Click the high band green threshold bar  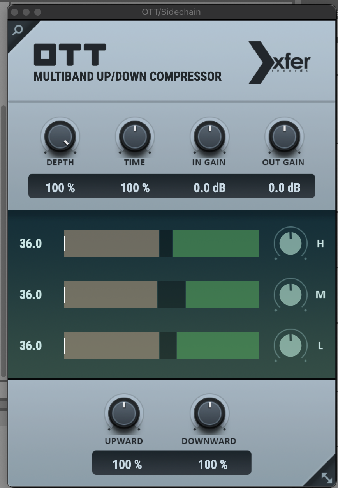coord(216,244)
